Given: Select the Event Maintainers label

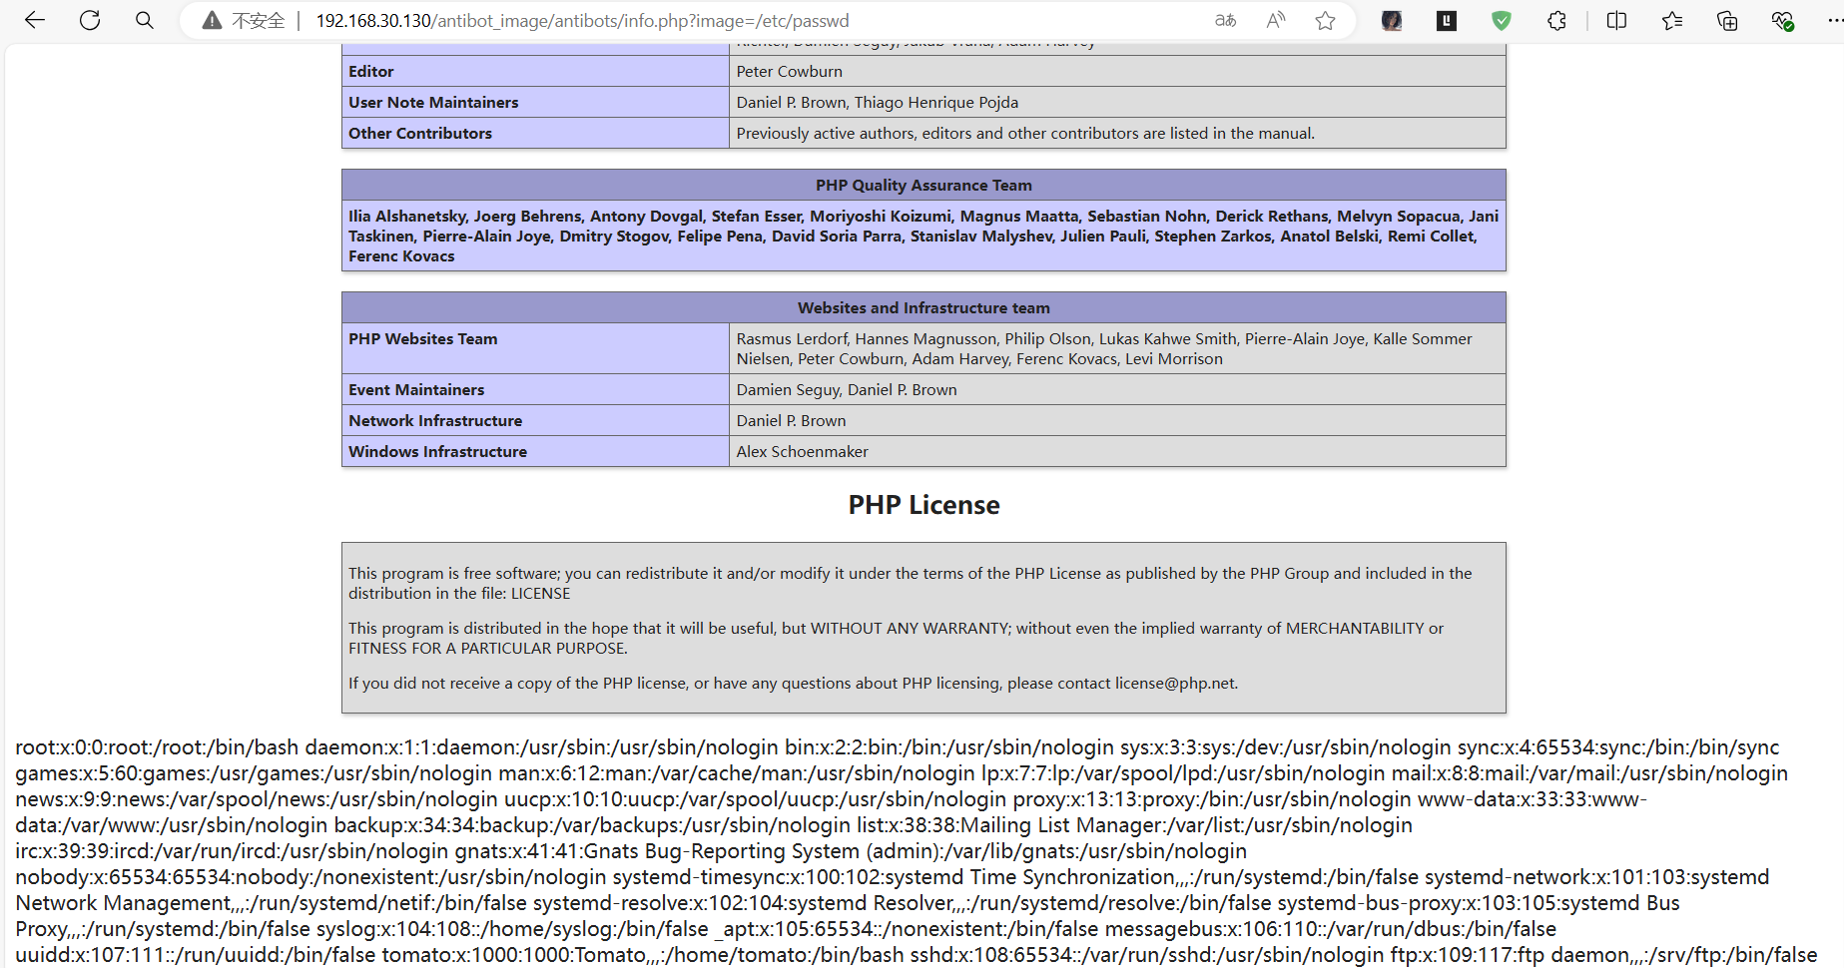Looking at the screenshot, I should [416, 390].
